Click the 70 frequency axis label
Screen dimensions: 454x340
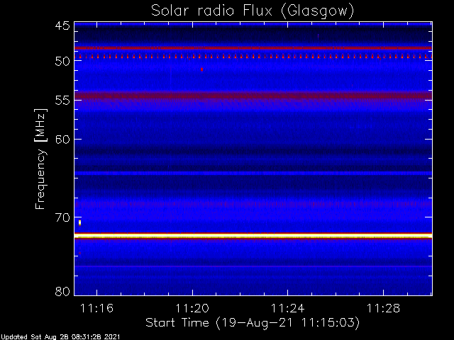click(x=62, y=217)
